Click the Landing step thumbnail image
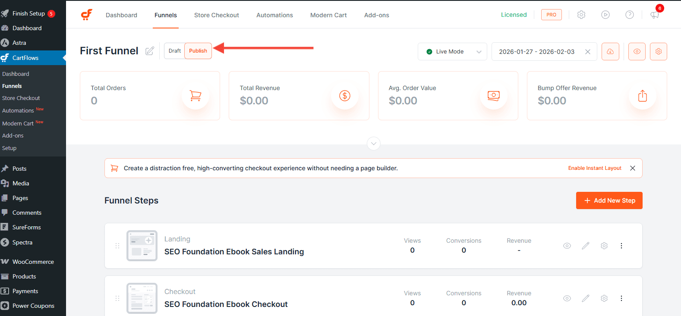The image size is (681, 316). pyautogui.click(x=142, y=246)
